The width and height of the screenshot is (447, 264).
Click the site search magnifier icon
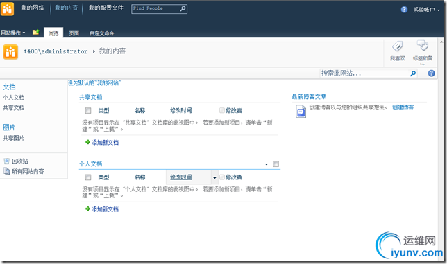[x=413, y=73]
